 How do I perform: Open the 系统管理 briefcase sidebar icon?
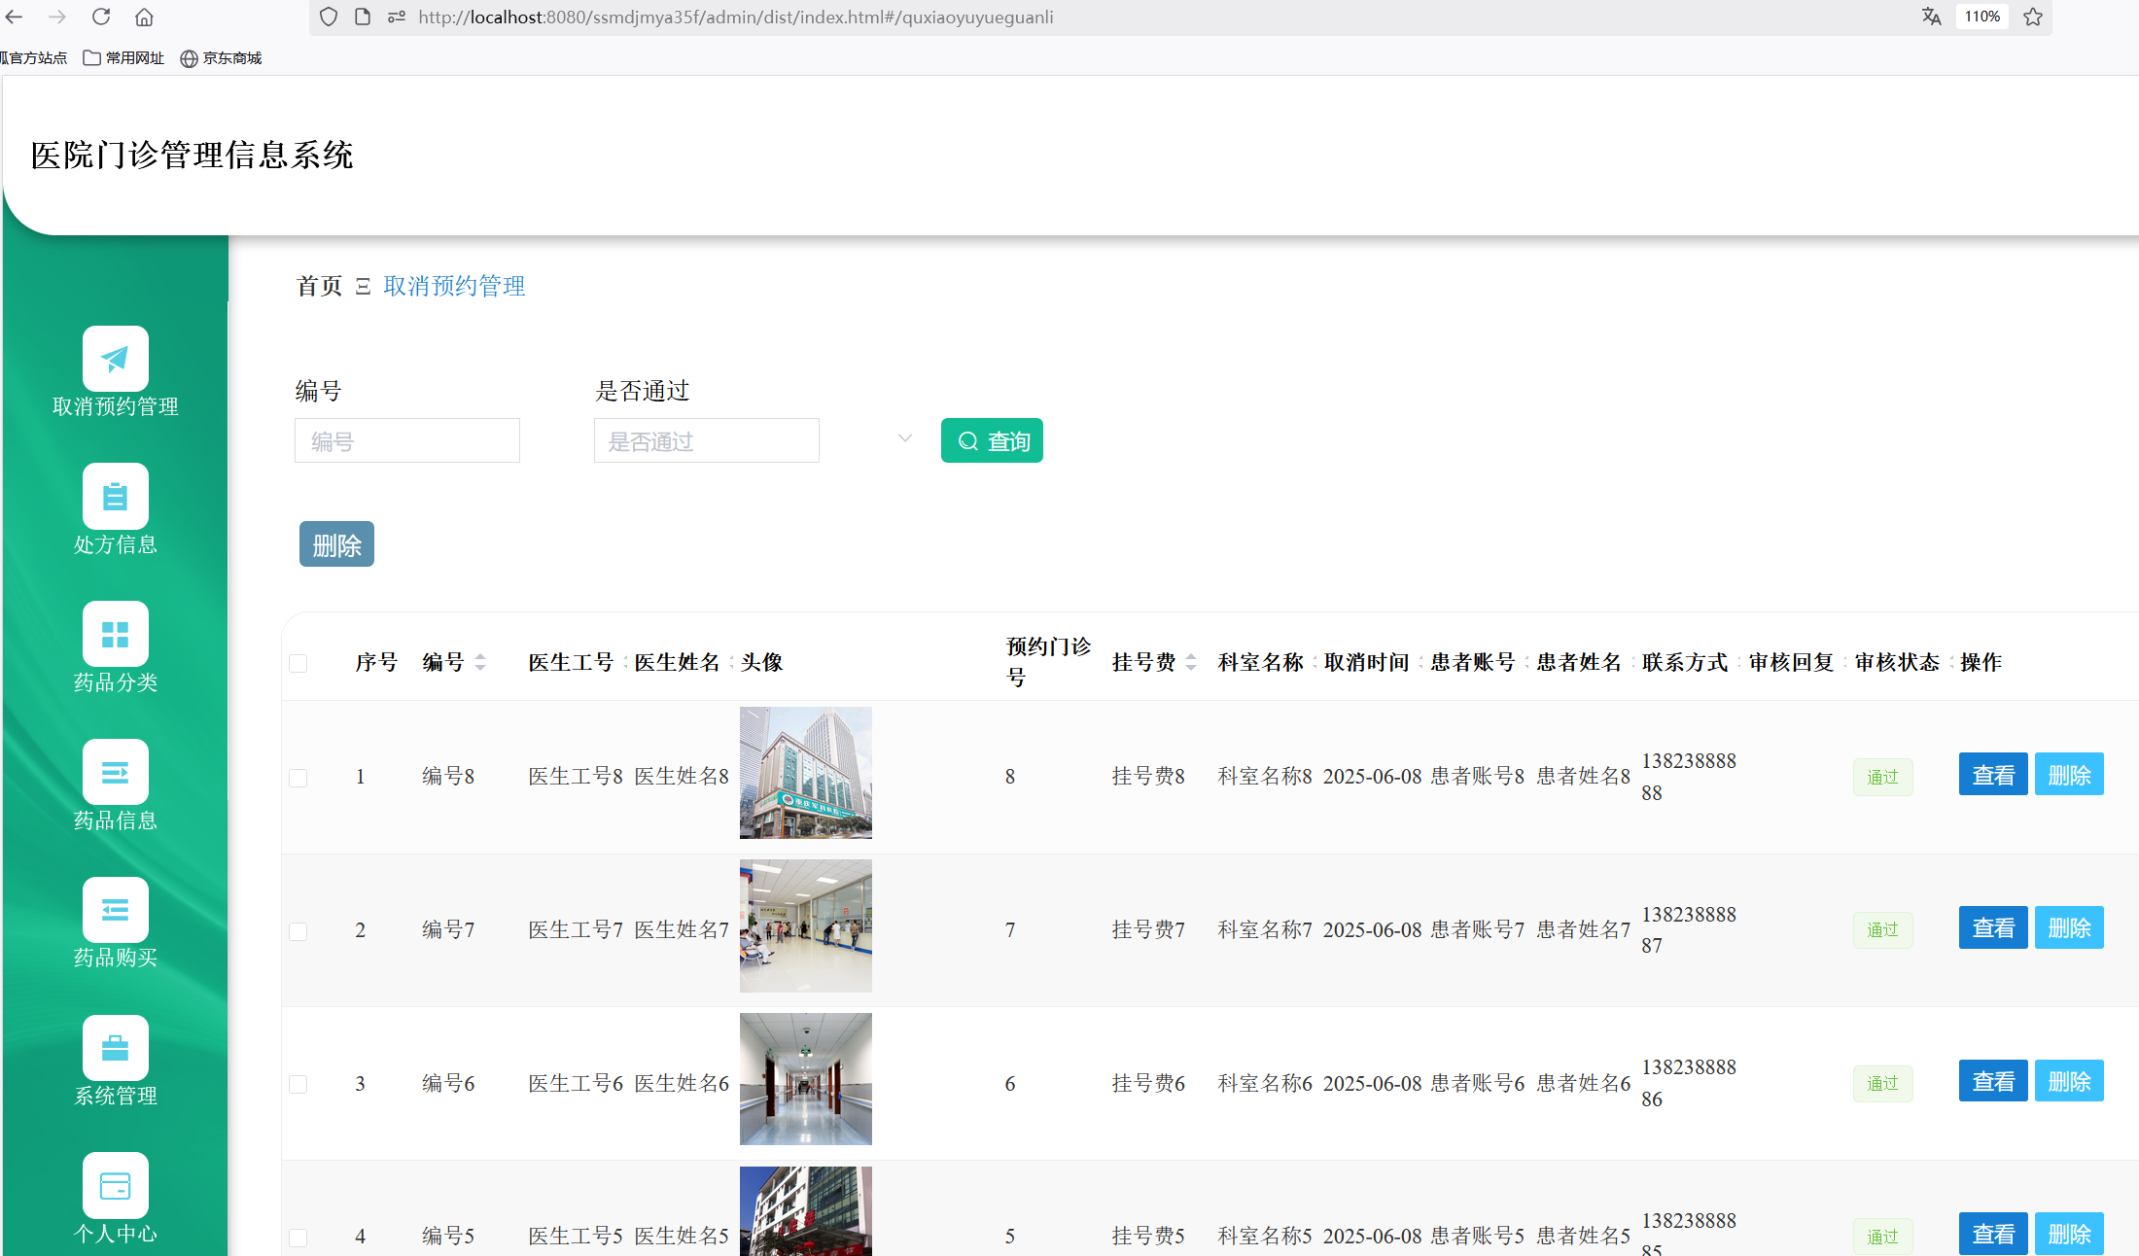[x=115, y=1047]
